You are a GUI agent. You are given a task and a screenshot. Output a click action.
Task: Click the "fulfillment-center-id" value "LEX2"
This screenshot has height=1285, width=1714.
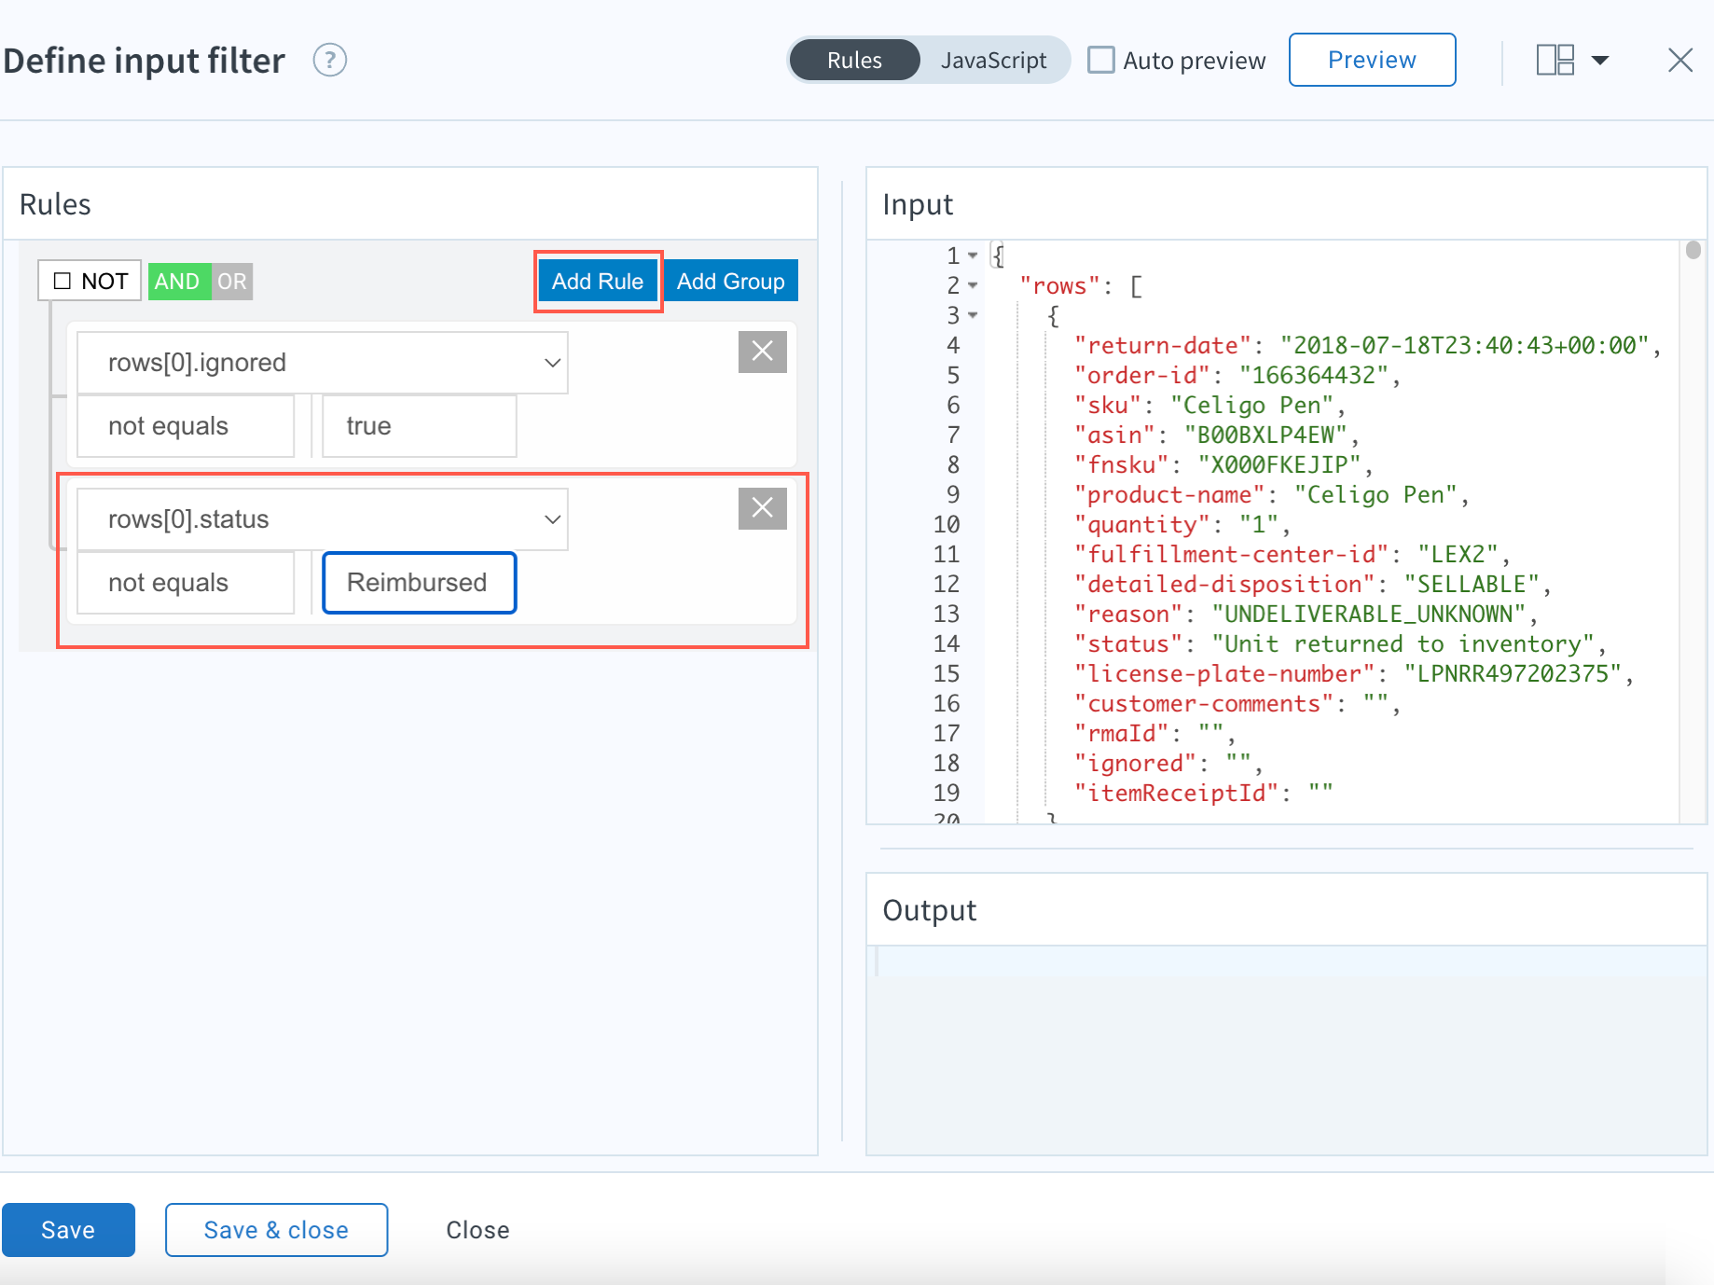pos(1458,554)
